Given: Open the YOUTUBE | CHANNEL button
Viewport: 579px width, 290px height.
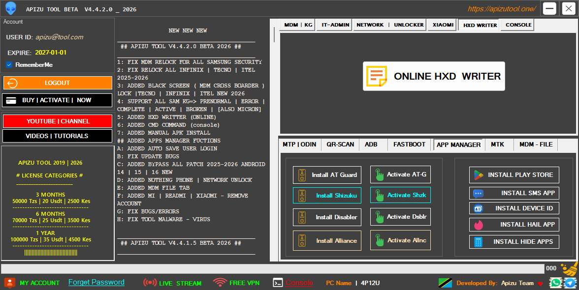Looking at the screenshot, I should (58, 121).
